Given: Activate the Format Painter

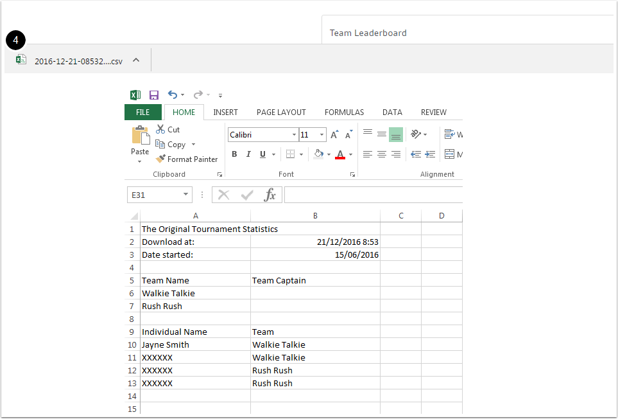Looking at the screenshot, I should click(186, 159).
